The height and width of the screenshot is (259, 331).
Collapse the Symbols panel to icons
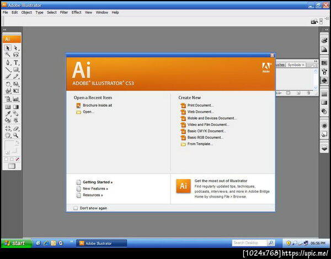pyautogui.click(x=316, y=61)
